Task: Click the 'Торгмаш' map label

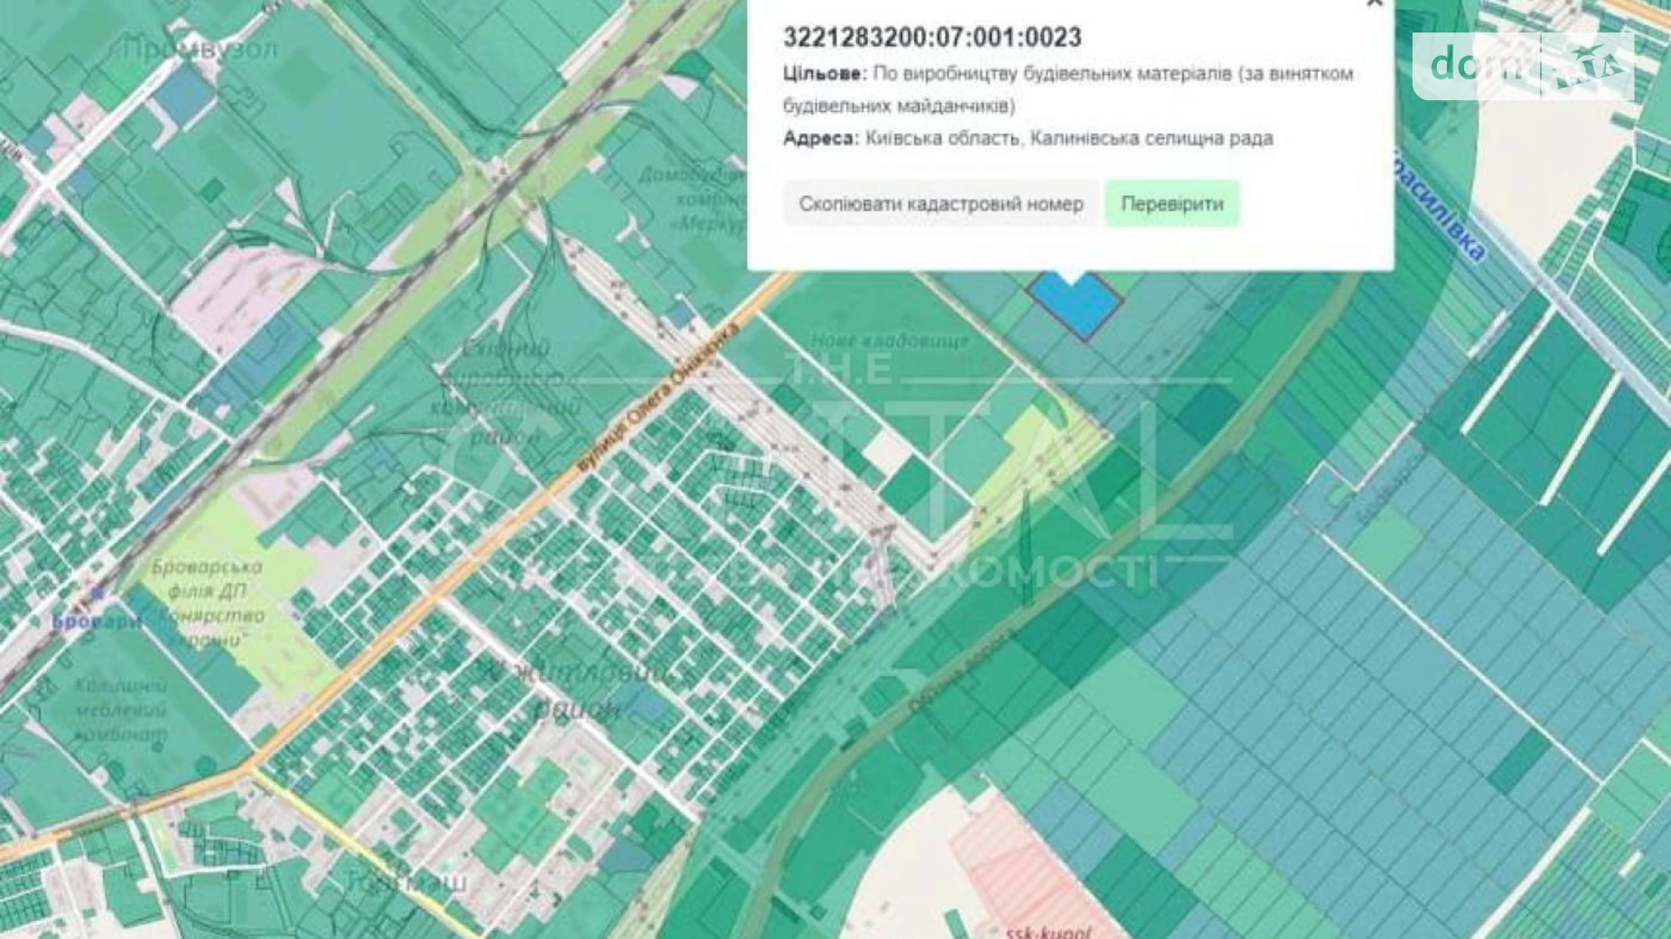Action: (408, 882)
